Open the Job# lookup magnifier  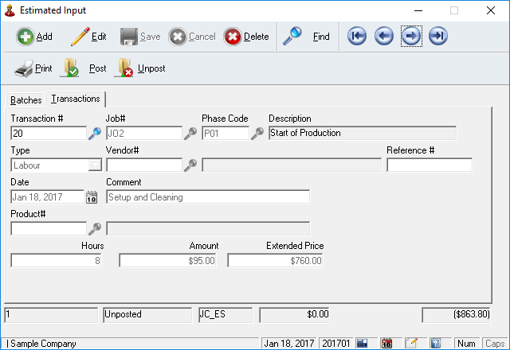pos(190,134)
